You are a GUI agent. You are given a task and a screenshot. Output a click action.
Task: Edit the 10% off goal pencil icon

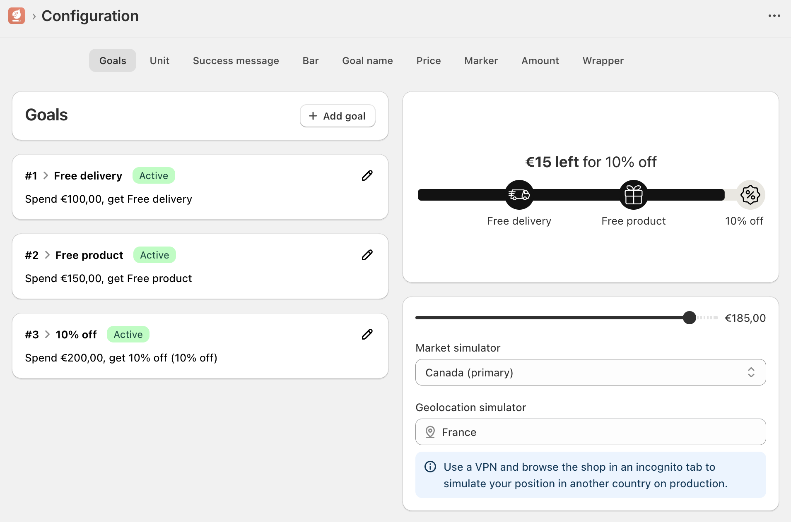pyautogui.click(x=367, y=334)
